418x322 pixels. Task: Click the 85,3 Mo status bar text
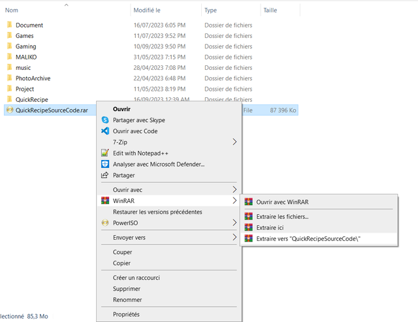pos(37,316)
